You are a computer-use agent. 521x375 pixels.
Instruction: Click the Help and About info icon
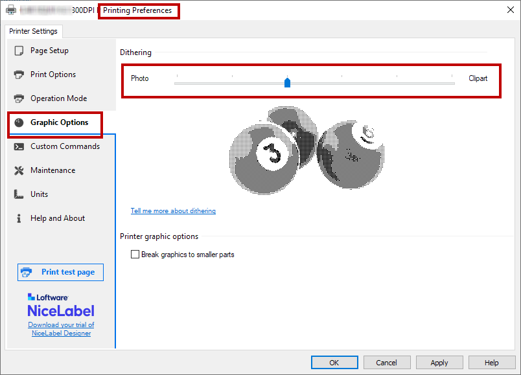coord(19,218)
